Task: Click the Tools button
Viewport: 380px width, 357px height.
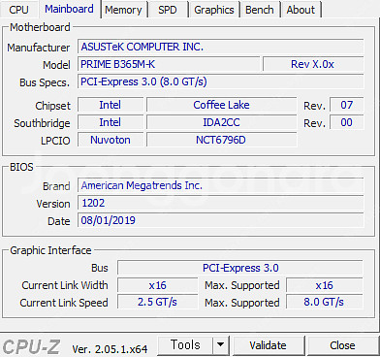Action: pyautogui.click(x=185, y=345)
